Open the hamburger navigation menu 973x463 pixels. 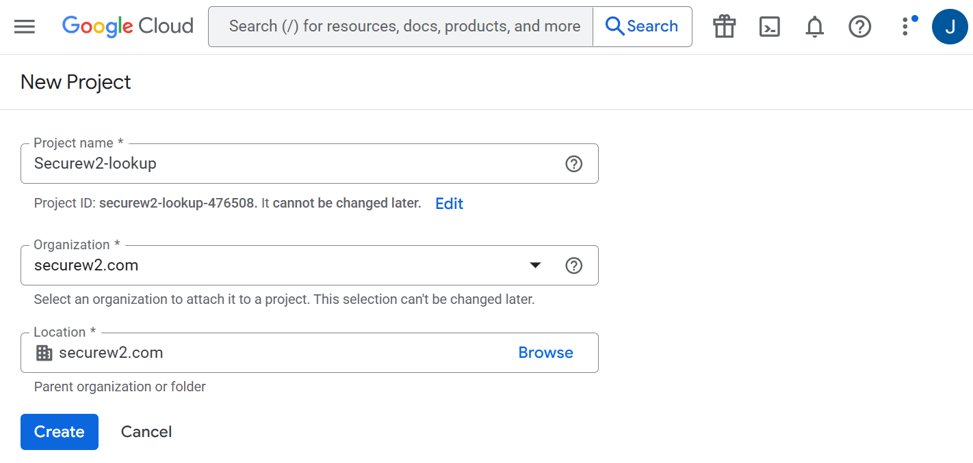tap(25, 27)
